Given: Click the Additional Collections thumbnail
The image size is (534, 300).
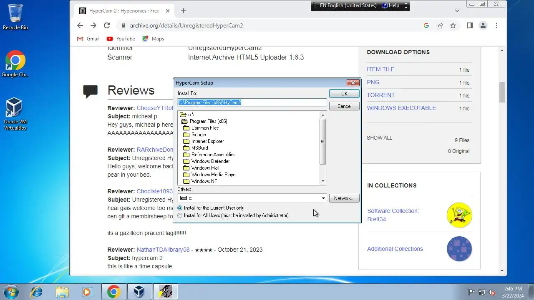Looking at the screenshot, I should (459, 249).
